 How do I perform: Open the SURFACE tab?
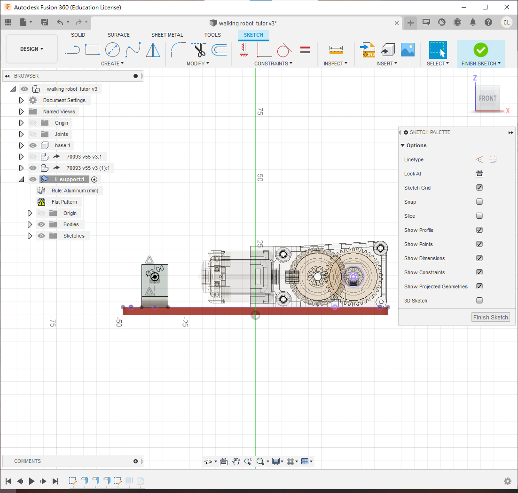coord(118,35)
